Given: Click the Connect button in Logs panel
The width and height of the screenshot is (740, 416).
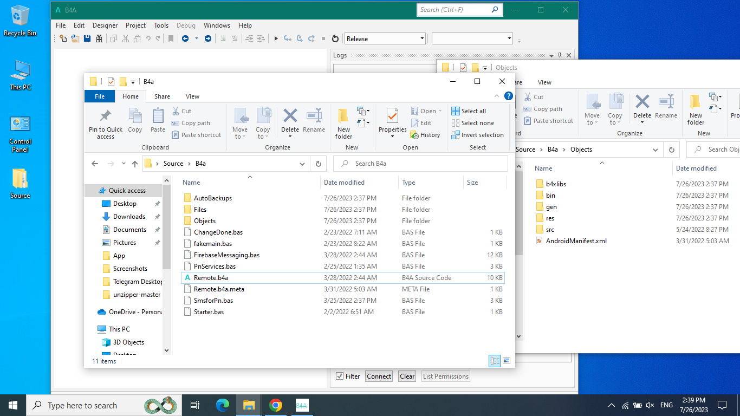Looking at the screenshot, I should tap(379, 376).
